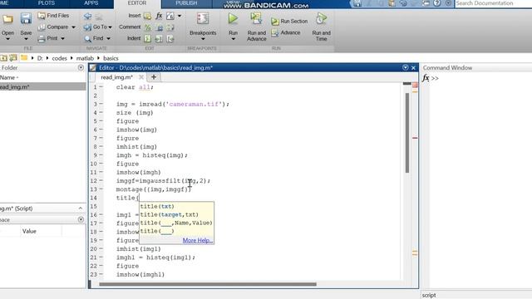Run the script with green Run arrow
This screenshot has height=299, width=532.
tap(233, 18)
